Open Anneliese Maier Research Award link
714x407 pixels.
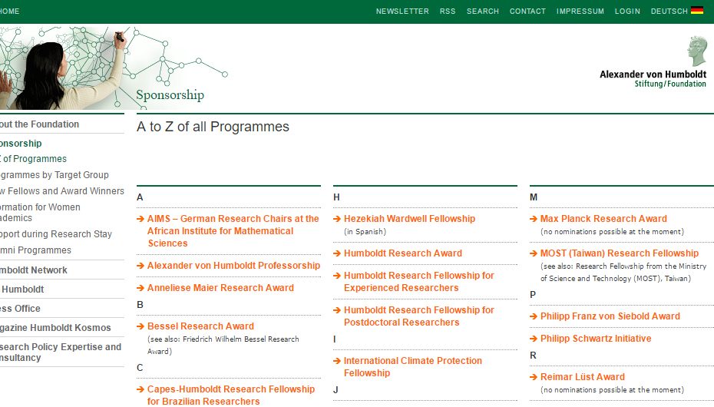tap(220, 288)
